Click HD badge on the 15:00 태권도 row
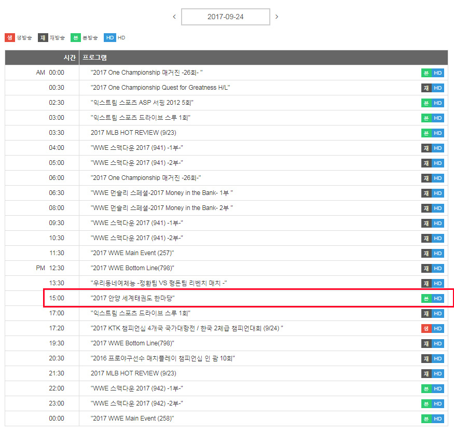 [x=438, y=299]
